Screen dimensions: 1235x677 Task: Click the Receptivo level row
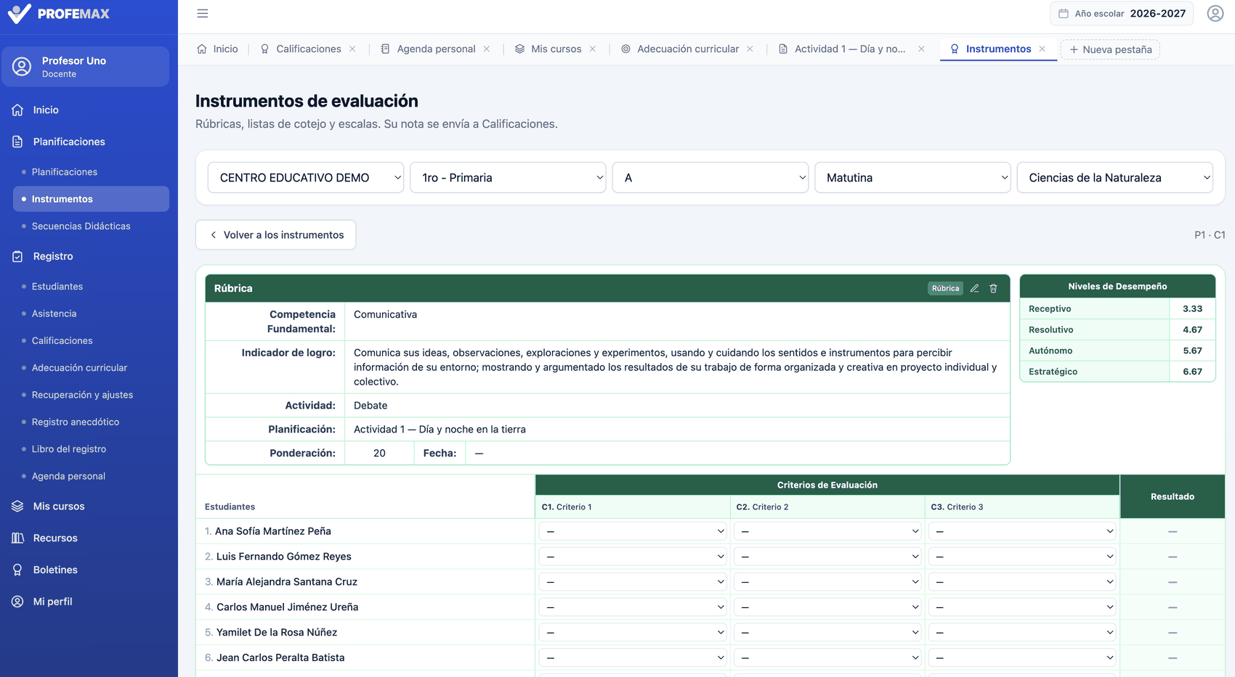pyautogui.click(x=1117, y=308)
